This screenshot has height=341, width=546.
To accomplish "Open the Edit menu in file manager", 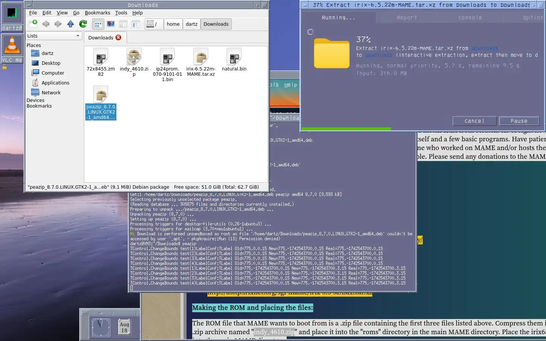I will pos(47,13).
